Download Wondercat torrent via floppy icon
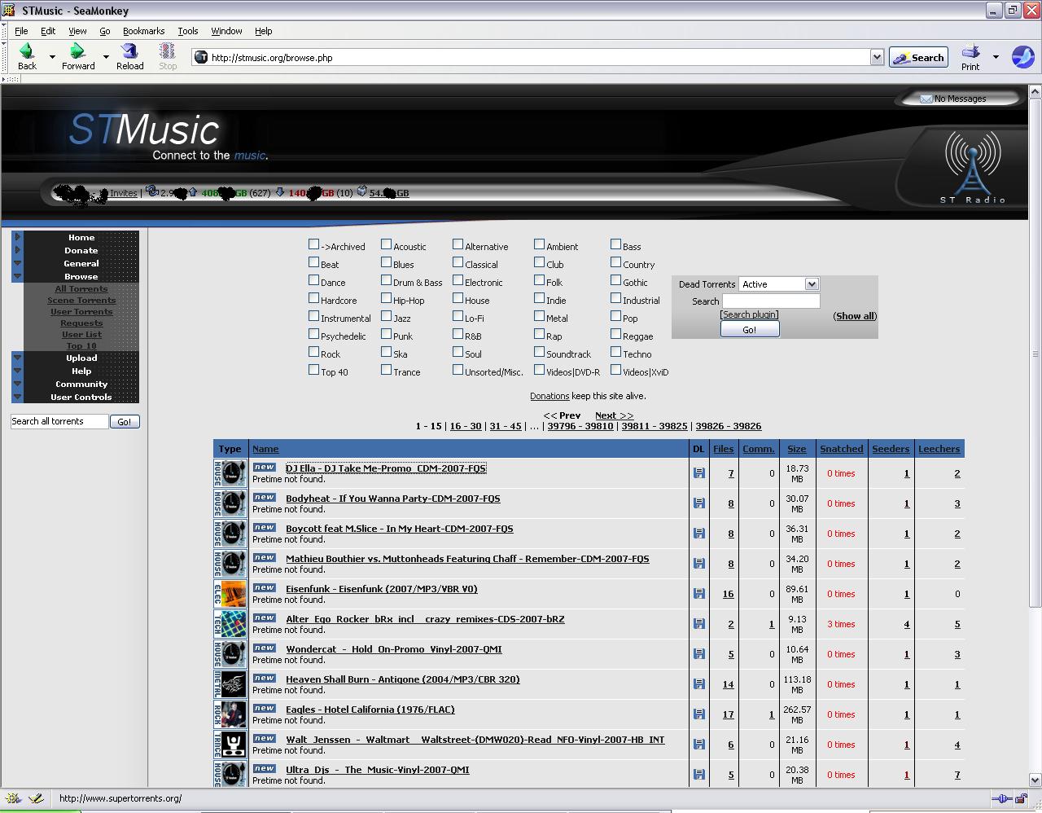Screen dimensions: 1042x813 [x=698, y=653]
